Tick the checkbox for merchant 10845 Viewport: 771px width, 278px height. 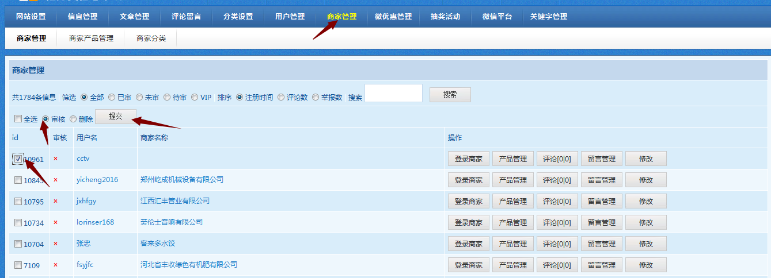coord(18,180)
